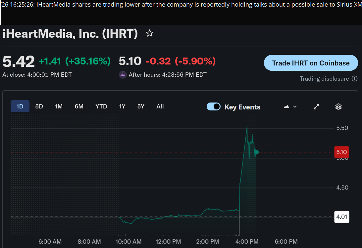Open chart settings gear icon
The width and height of the screenshot is (362, 248).
point(338,107)
